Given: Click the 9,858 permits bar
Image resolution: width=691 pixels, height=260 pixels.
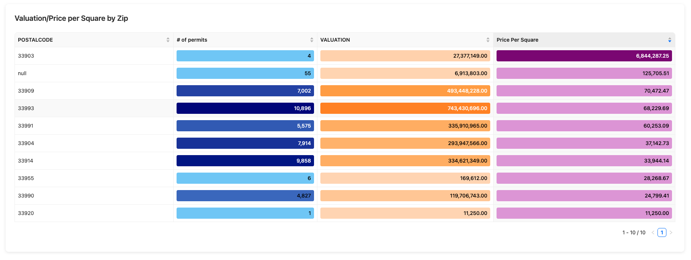Looking at the screenshot, I should [x=245, y=161].
